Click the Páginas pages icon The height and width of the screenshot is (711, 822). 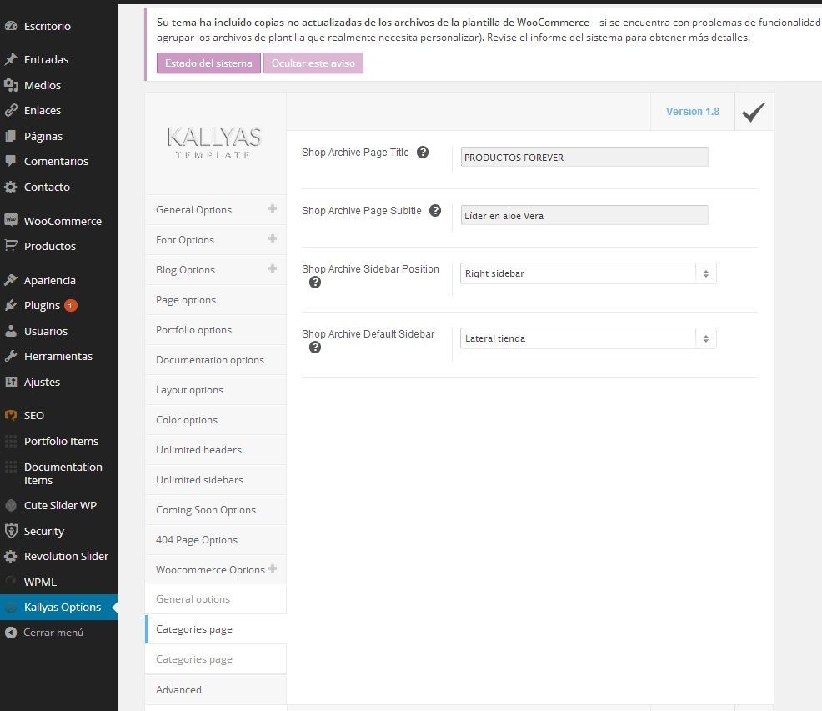point(11,136)
